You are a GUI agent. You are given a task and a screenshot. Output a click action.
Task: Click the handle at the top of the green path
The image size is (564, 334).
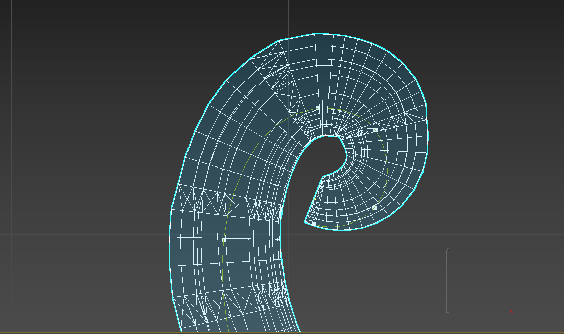pyautogui.click(x=318, y=107)
